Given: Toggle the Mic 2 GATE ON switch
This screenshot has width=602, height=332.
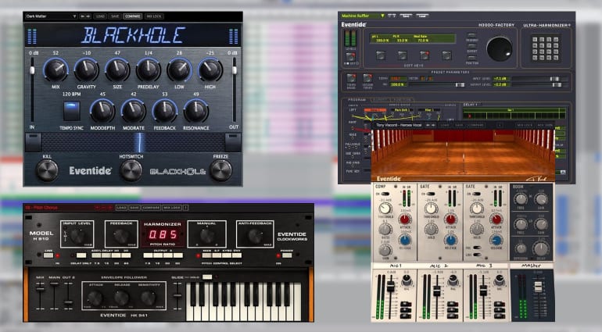Looking at the screenshot, I should click(x=430, y=194).
